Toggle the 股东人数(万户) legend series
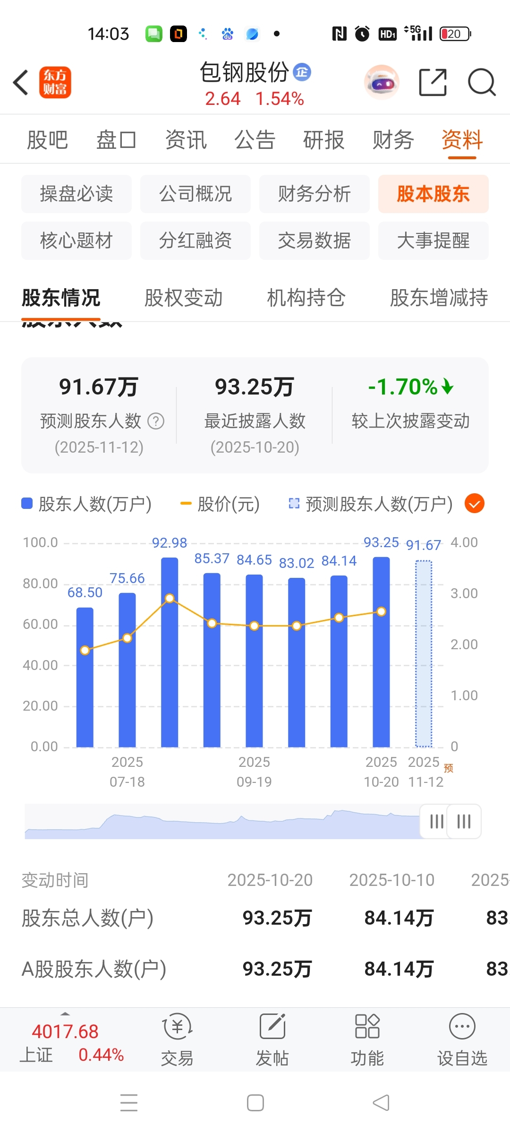 coord(86,504)
